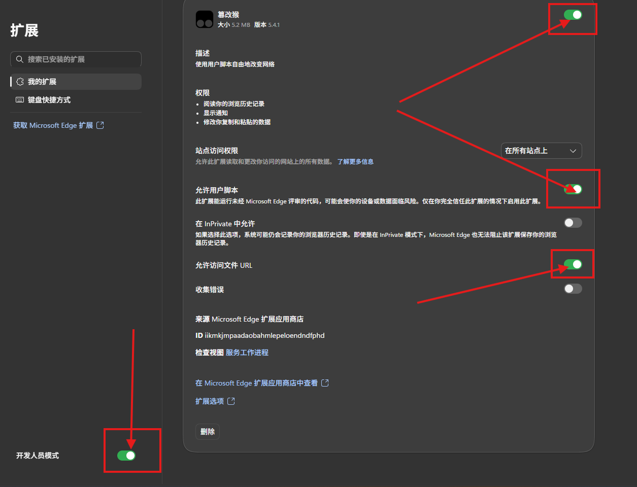The width and height of the screenshot is (637, 487).
Task: Click the 了解更多信息 link
Action: pyautogui.click(x=355, y=162)
